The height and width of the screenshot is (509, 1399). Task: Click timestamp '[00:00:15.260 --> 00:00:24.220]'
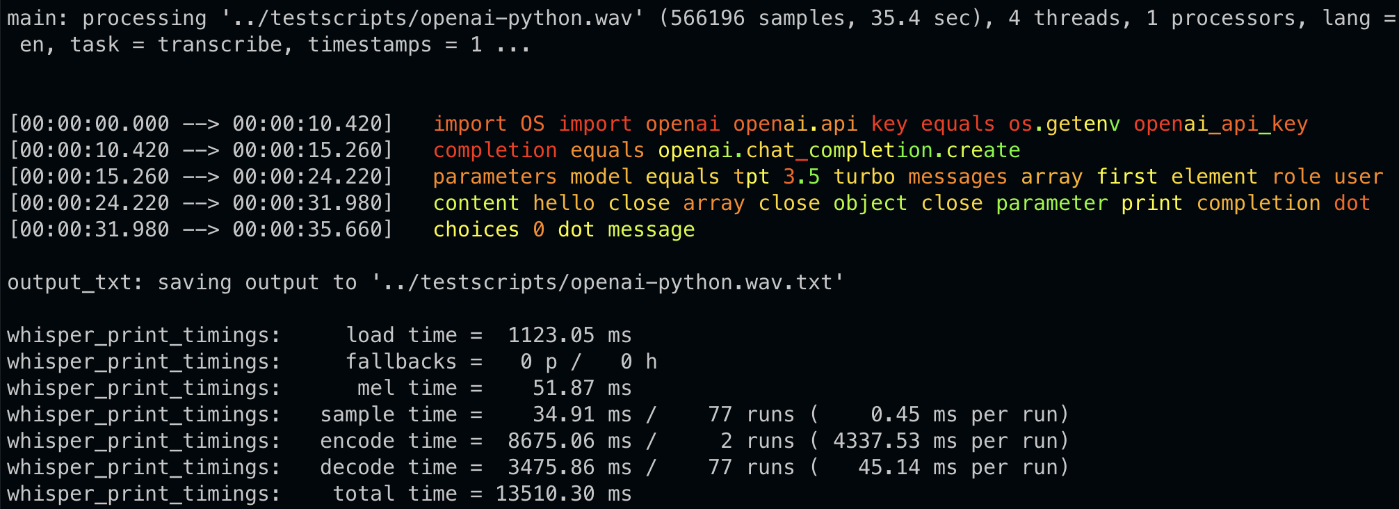[201, 177]
